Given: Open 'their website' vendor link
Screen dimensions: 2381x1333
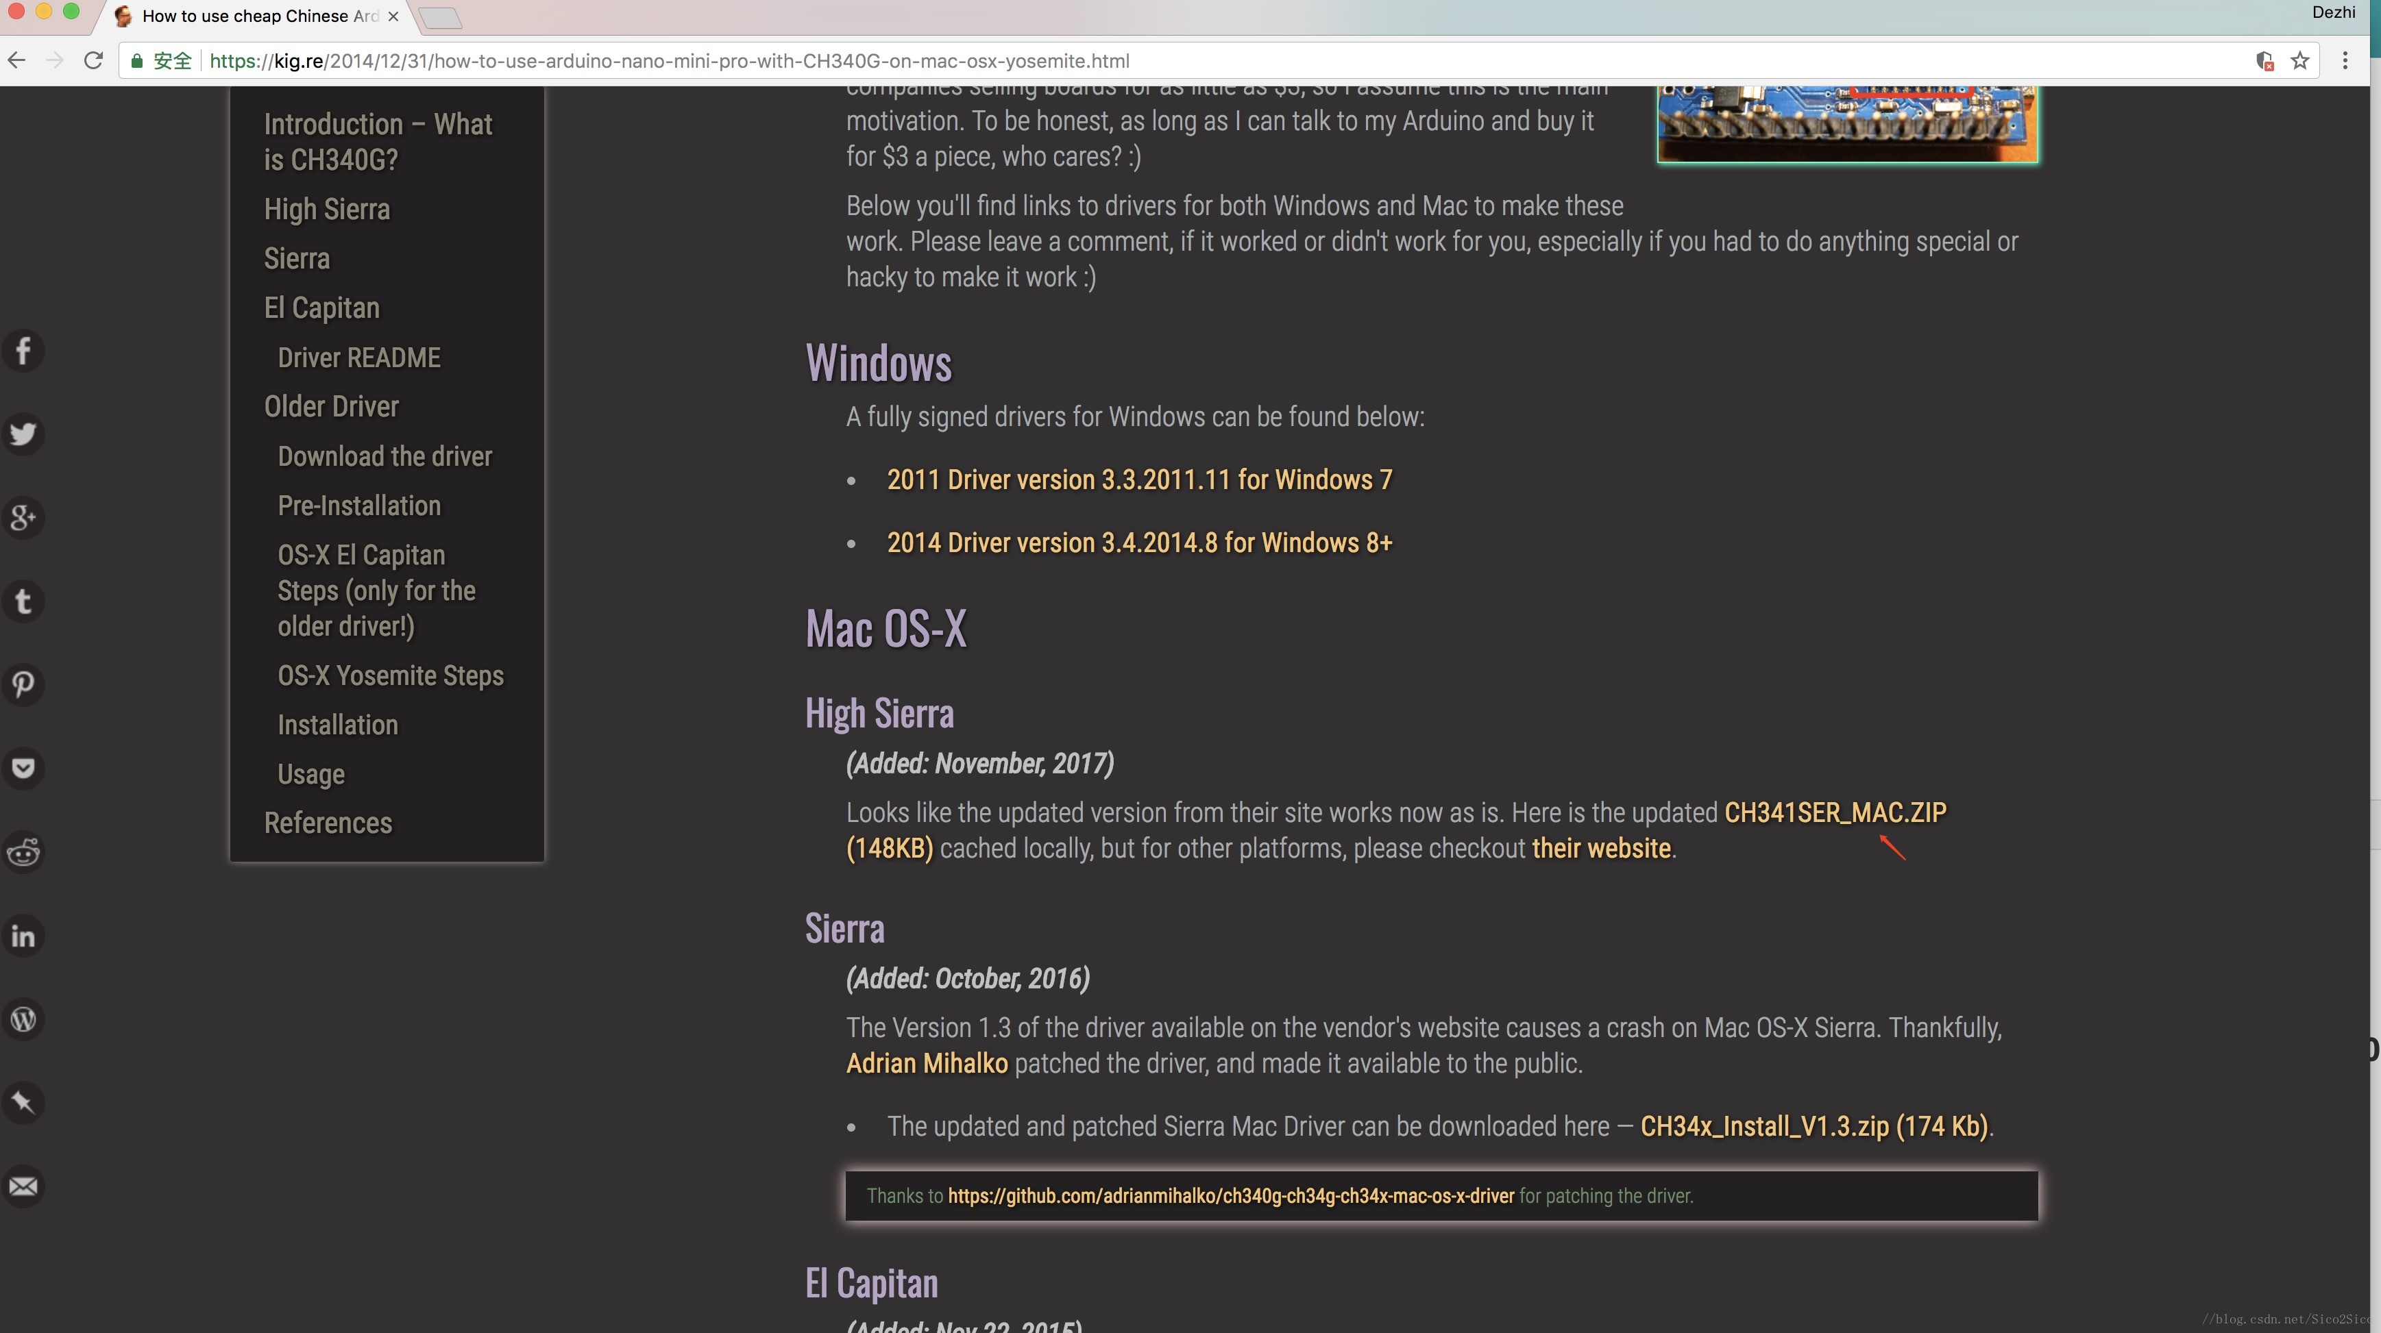Looking at the screenshot, I should pyautogui.click(x=1601, y=849).
